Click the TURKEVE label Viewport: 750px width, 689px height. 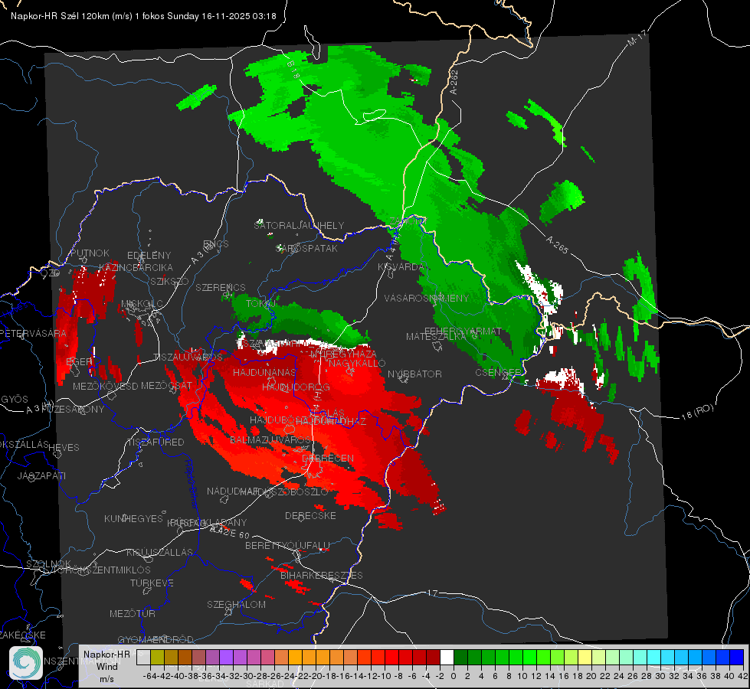[152, 583]
